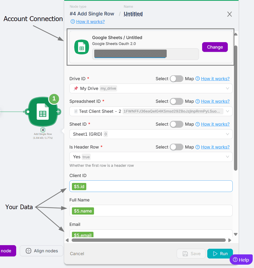Click the Align nodes grid icon
The image size is (254, 268).
[x=29, y=251]
